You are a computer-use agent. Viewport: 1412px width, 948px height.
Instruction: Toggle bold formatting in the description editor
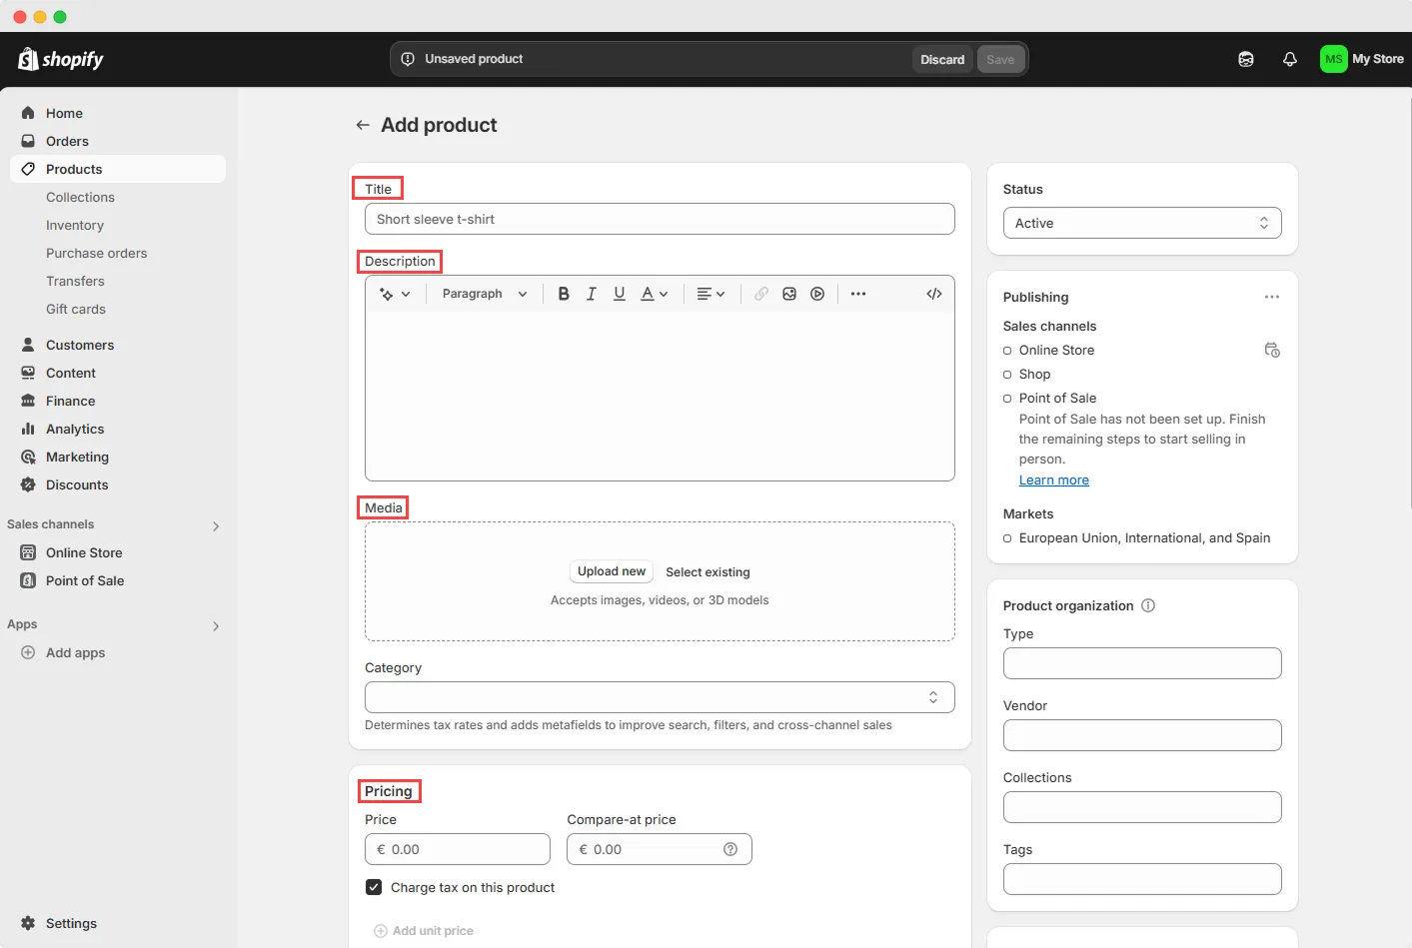coord(564,293)
